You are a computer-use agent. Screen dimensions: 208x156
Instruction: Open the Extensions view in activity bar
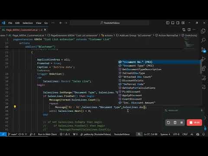click(204, 68)
